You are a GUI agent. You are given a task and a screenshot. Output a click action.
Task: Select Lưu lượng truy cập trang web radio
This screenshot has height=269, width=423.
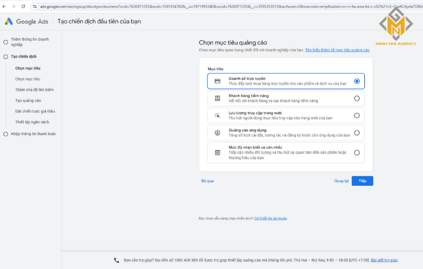click(x=356, y=115)
